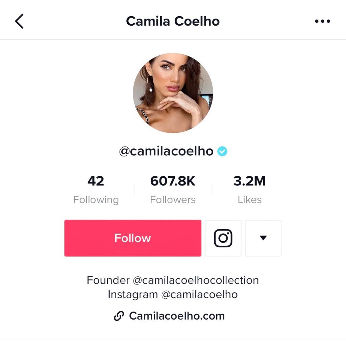The height and width of the screenshot is (346, 346).
Task: Open the linked Instagram account icon
Action: click(223, 238)
